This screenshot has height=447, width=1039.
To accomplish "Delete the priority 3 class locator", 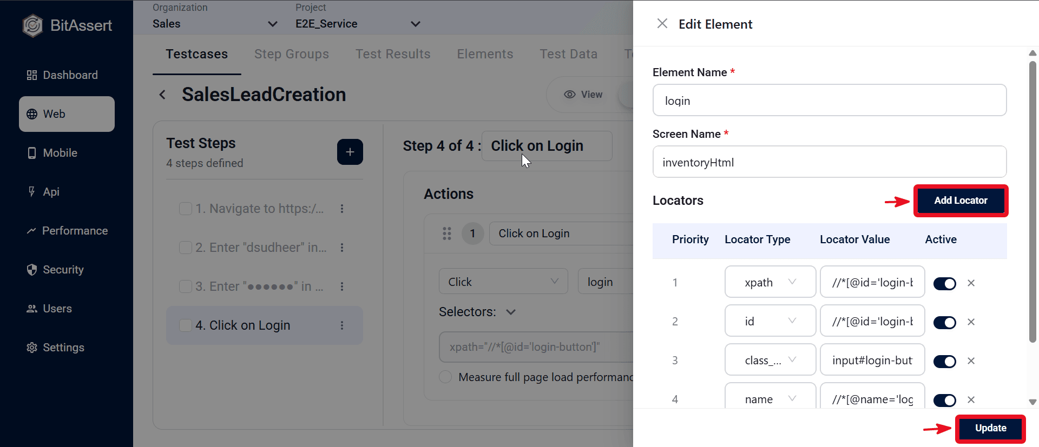I will tap(971, 361).
